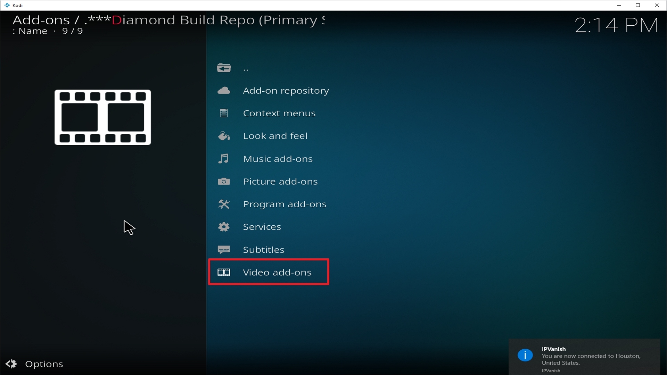This screenshot has height=375, width=667.
Task: Click the tools Program add-ons icon
Action: tap(224, 204)
